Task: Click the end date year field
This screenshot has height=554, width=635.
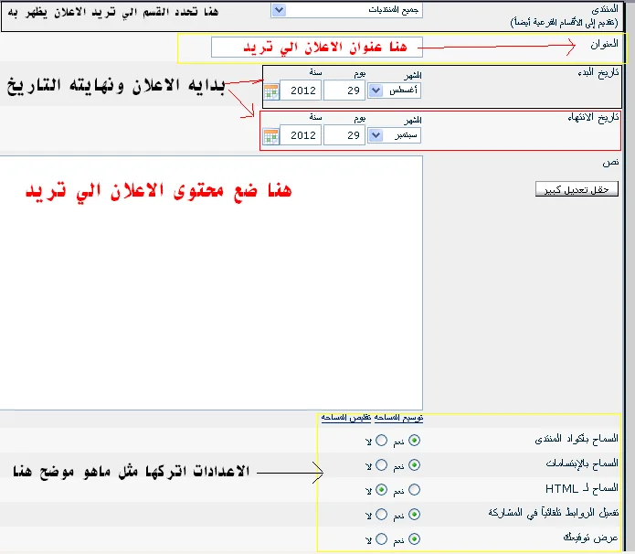Action: click(301, 136)
